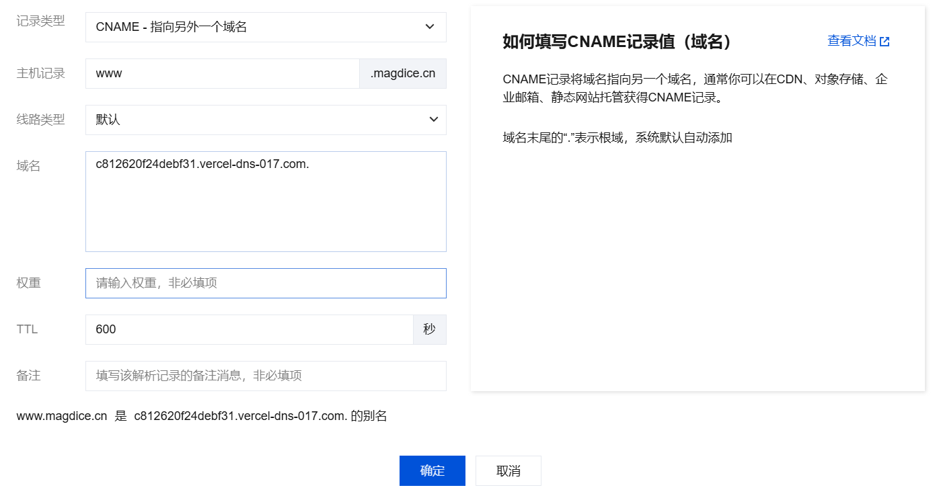Click the 记录类型 field label
939x500 pixels.
[x=40, y=21]
